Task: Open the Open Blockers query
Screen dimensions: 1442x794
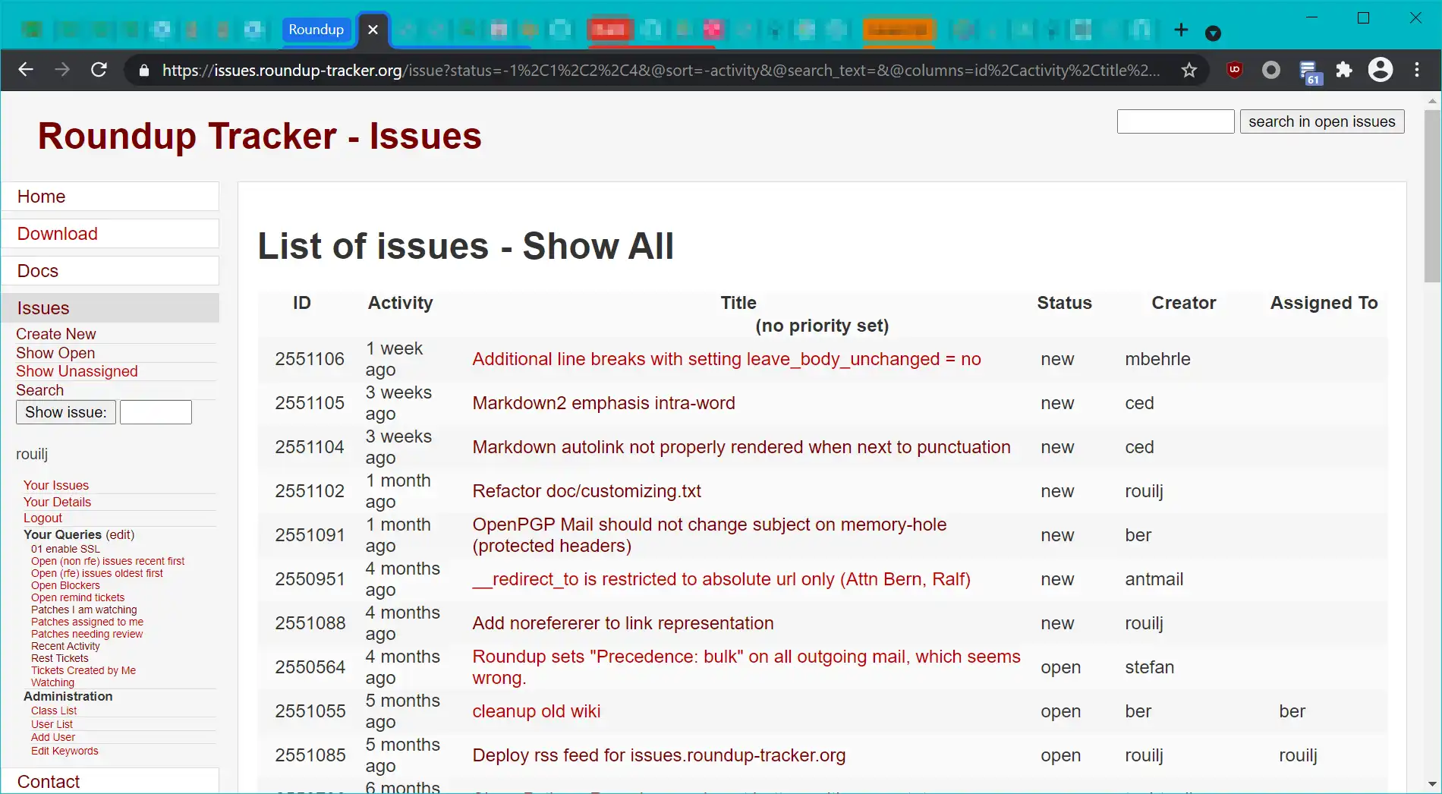Action: click(x=65, y=585)
